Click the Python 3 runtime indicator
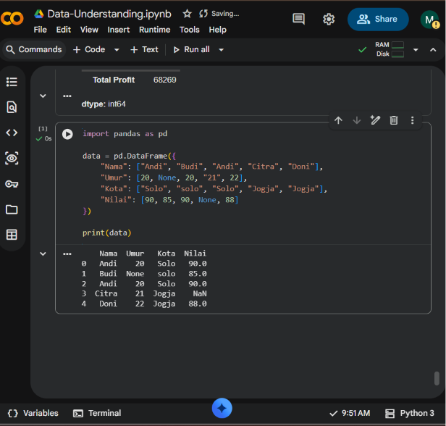446x426 pixels. (x=410, y=413)
